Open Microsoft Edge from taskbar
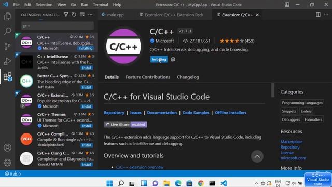This screenshot has height=187, width=332. tap(178, 183)
